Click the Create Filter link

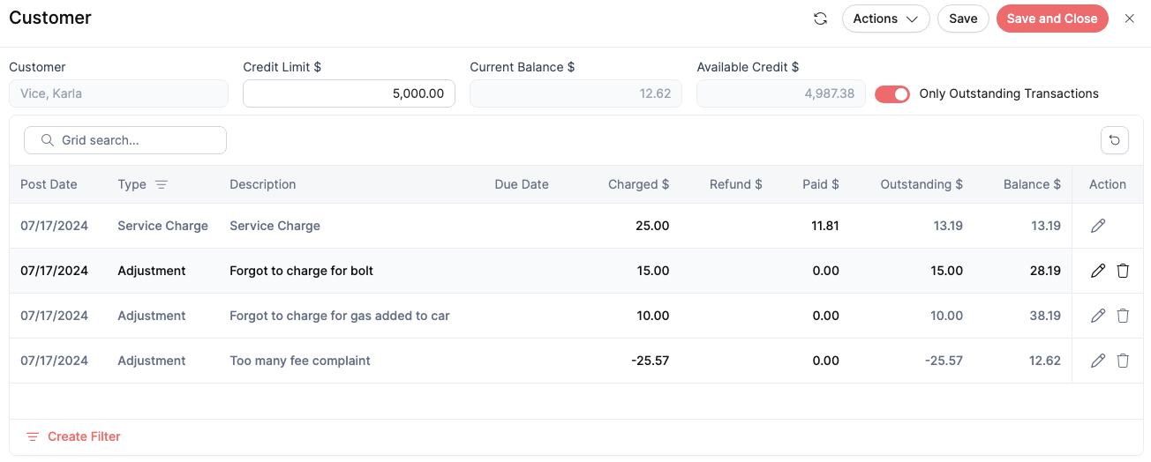coord(73,436)
